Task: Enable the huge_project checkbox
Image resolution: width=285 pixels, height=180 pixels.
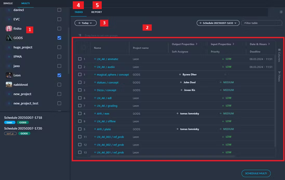Action: [x=59, y=47]
